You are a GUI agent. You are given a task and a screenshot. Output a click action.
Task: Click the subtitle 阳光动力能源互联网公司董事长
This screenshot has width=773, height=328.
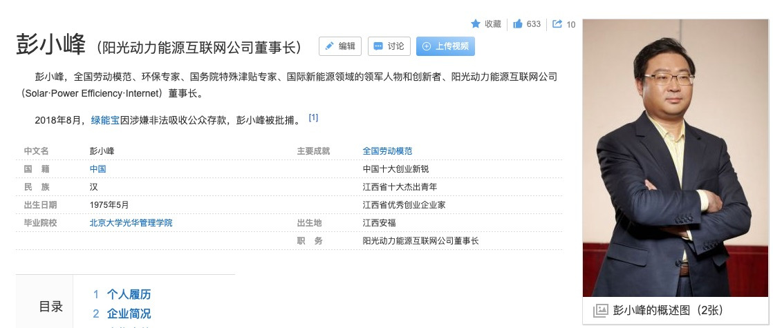[x=198, y=48]
